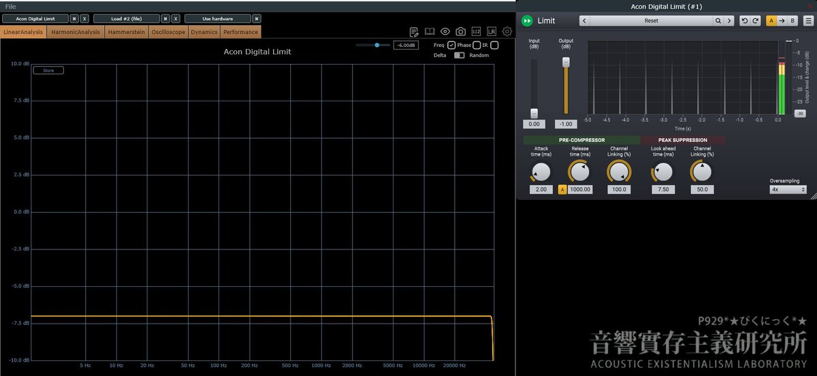Click the eye view icon in toolbar
Image resolution: width=817 pixels, height=376 pixels.
pos(445,31)
